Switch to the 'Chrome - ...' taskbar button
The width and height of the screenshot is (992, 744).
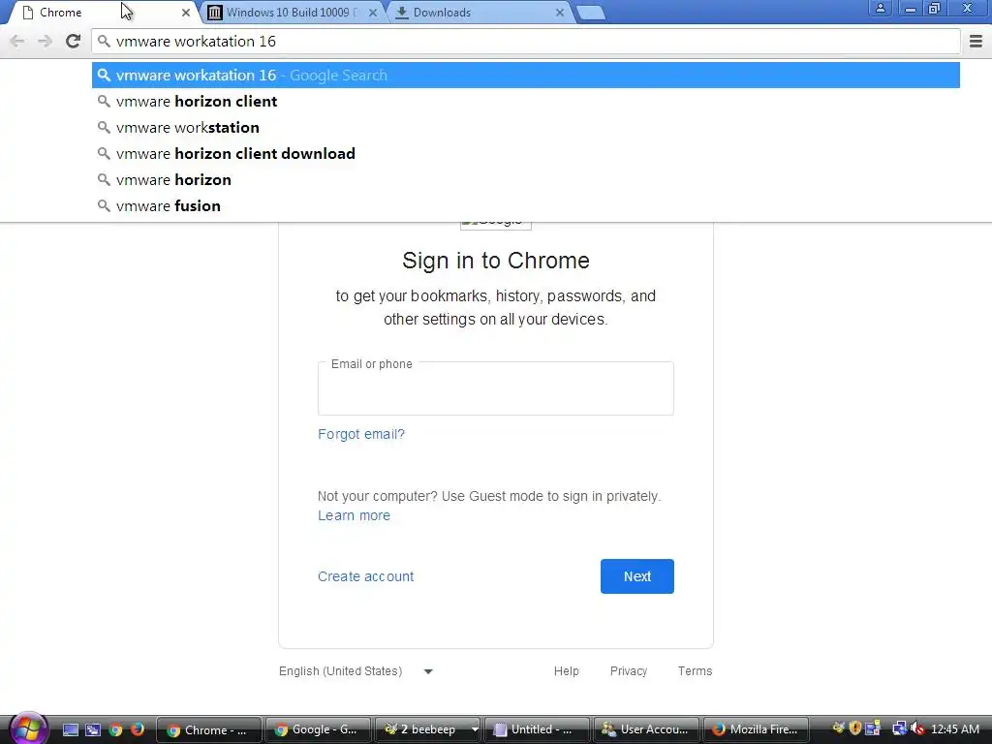(x=209, y=729)
